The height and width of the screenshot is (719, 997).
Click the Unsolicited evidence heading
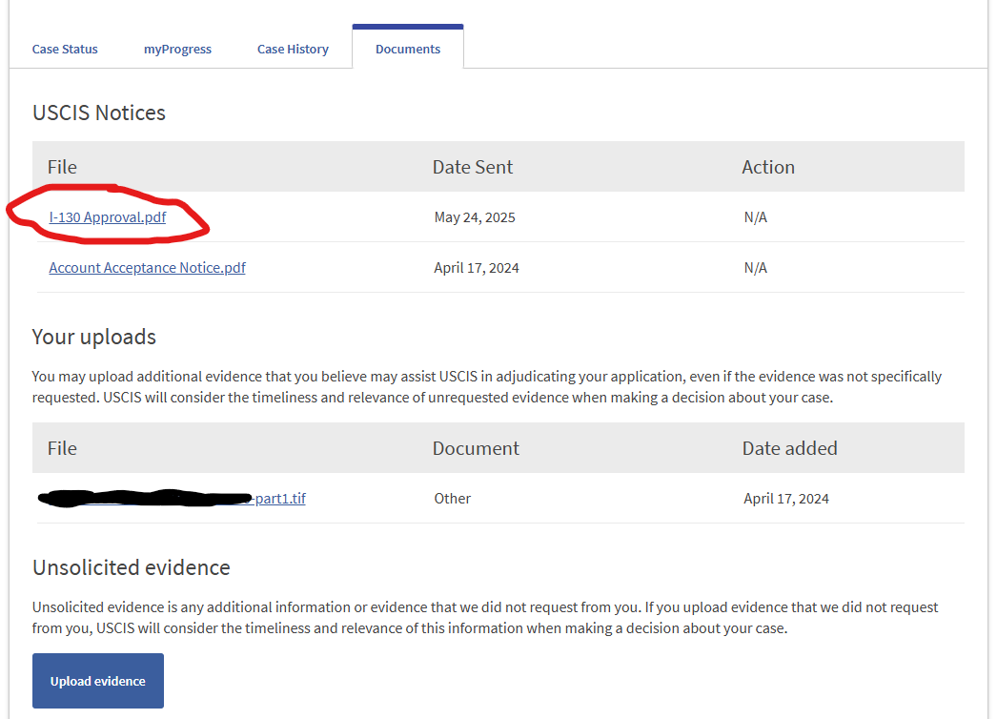coord(131,567)
